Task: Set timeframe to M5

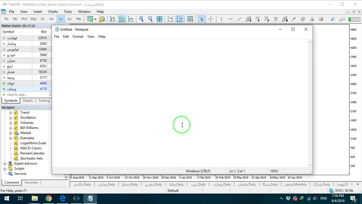Action: tap(15, 19)
